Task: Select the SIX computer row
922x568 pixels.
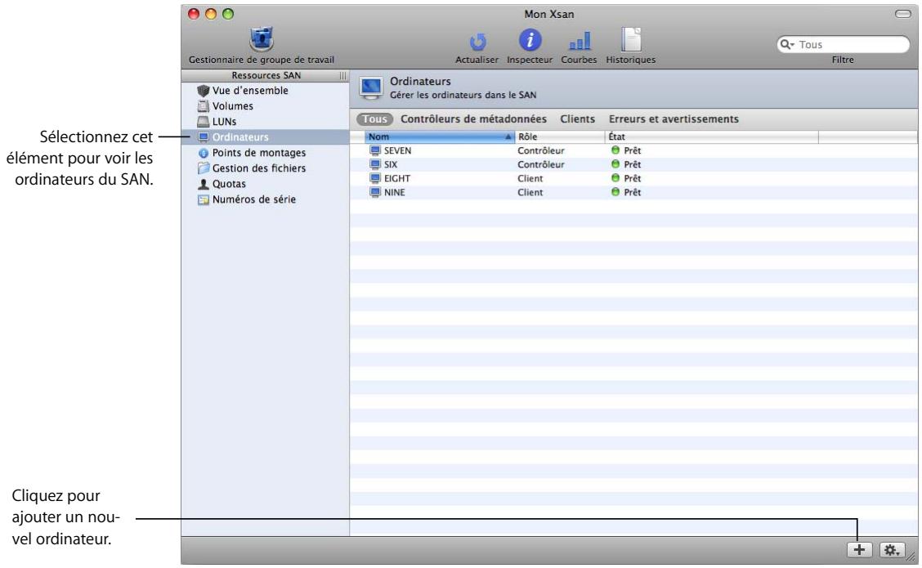Action: coord(633,164)
